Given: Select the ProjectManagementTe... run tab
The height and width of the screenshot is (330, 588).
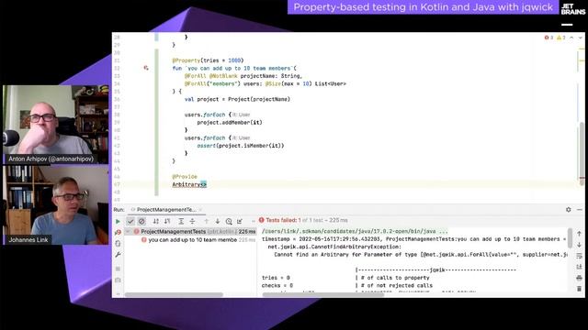Looking at the screenshot, I should coord(166,210).
